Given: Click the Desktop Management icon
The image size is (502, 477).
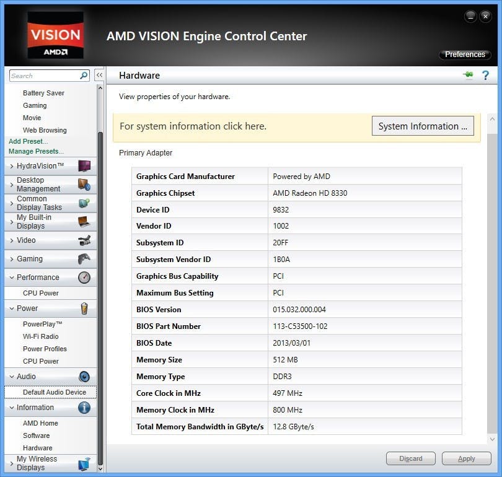Looking at the screenshot, I should [84, 185].
